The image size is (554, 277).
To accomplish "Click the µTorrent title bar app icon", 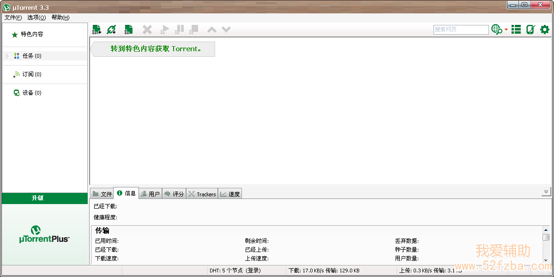I will 7,7.
